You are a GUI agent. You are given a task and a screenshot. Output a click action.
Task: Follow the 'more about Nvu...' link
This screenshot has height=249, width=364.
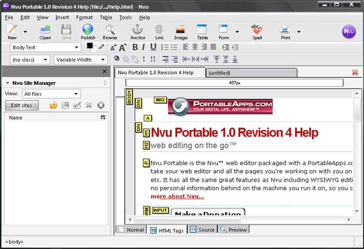tap(177, 196)
